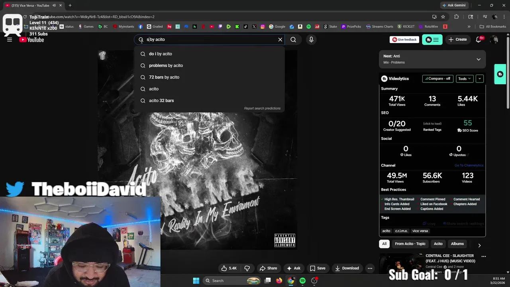Select the From Acito - Topic chip
510x287 pixels.
click(x=410, y=244)
